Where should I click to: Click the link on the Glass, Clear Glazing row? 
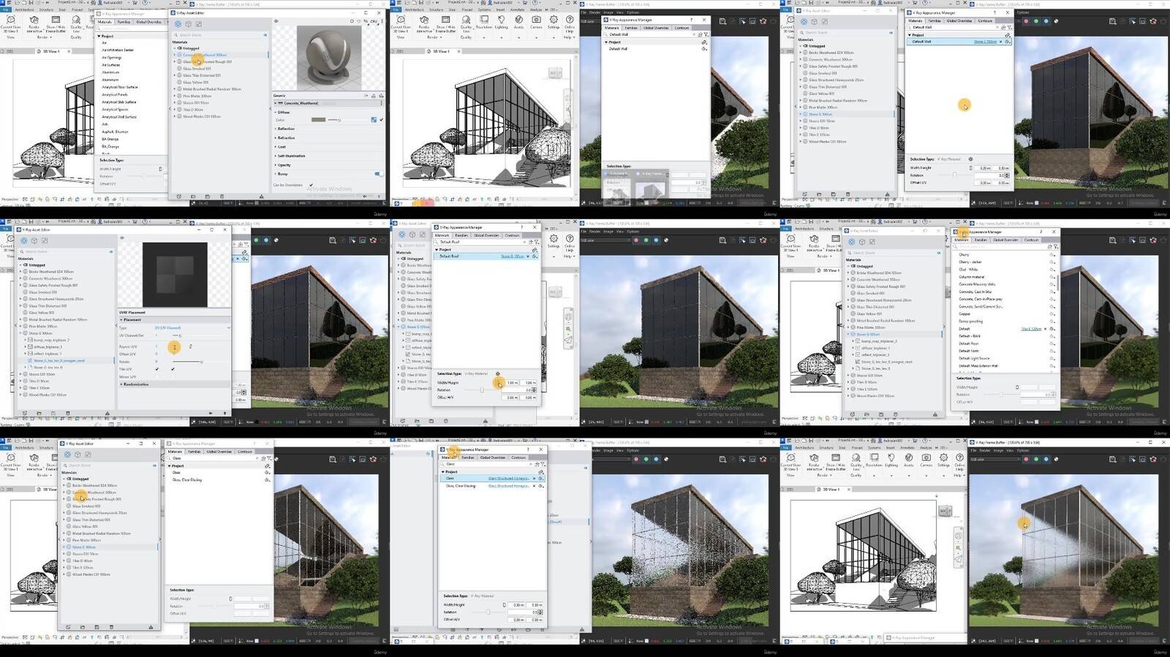click(x=509, y=485)
